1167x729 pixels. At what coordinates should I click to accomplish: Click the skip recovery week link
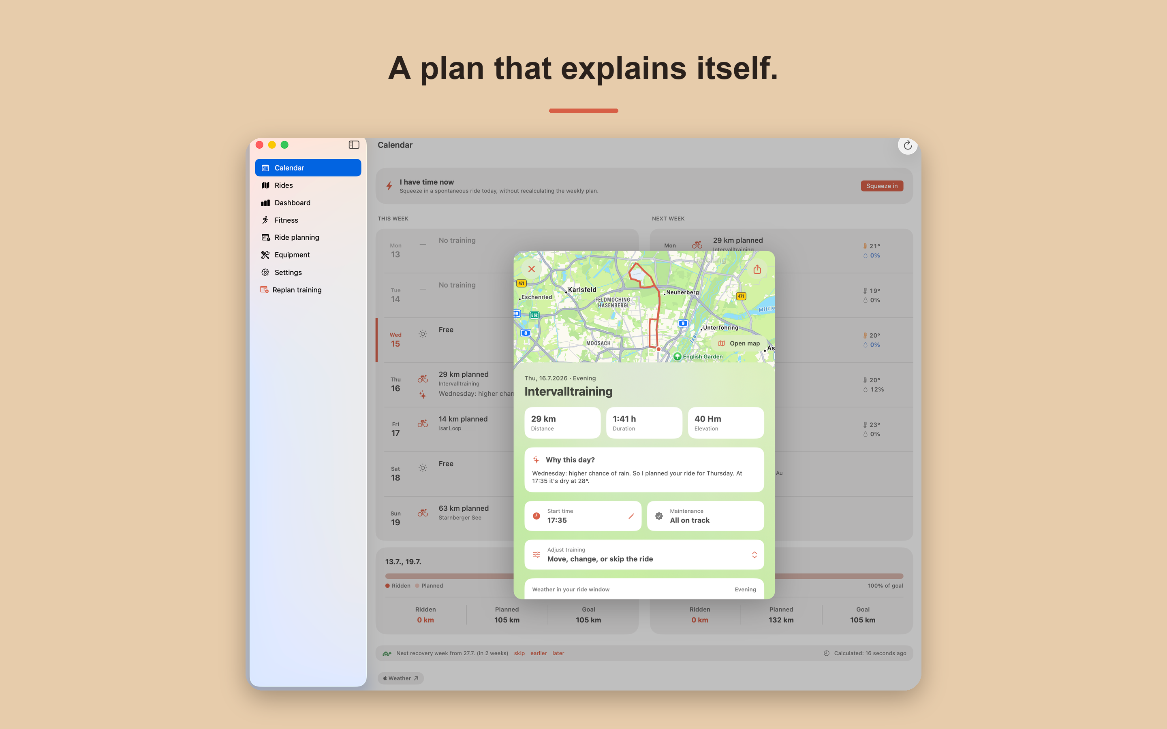[519, 653]
